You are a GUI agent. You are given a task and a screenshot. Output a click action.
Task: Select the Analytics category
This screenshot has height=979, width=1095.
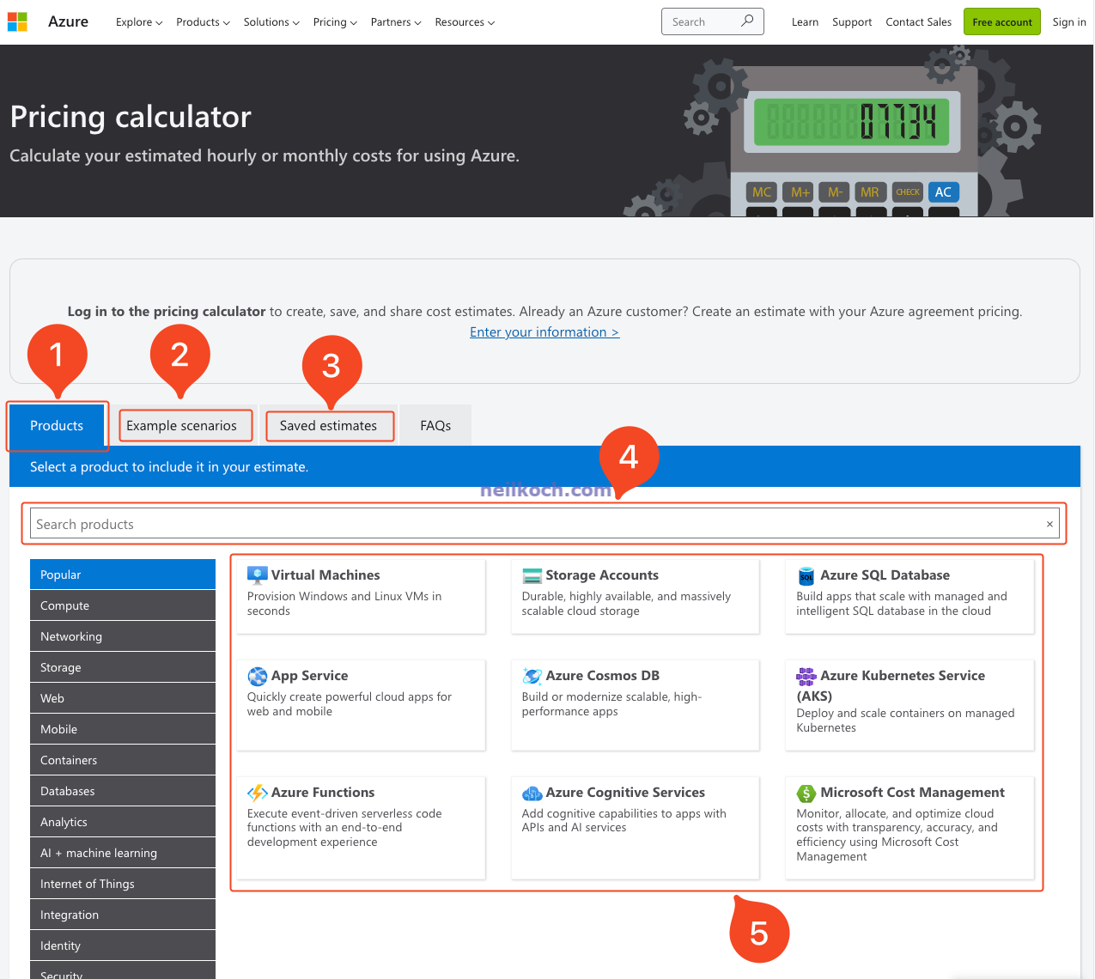(x=123, y=822)
